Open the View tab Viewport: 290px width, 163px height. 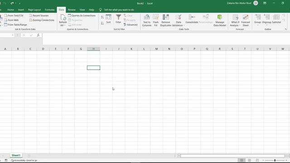(82, 10)
